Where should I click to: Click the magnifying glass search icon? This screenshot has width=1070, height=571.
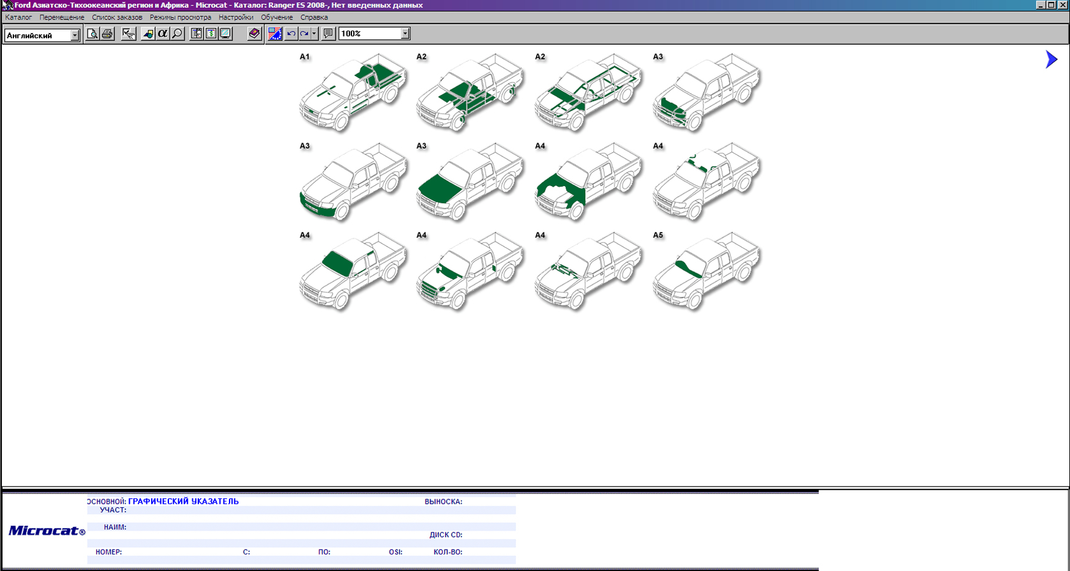[x=178, y=34]
